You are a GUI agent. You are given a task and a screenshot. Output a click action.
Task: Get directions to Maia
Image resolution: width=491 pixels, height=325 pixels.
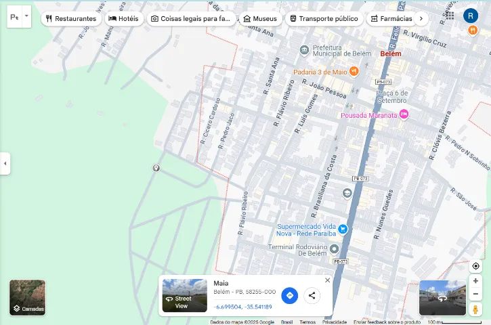pyautogui.click(x=290, y=296)
